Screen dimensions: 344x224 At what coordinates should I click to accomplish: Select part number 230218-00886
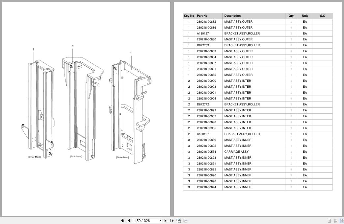(x=206, y=28)
